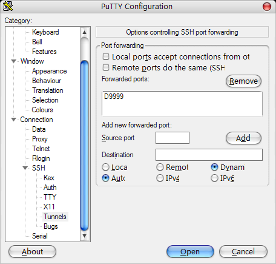Viewport: 276px width, 264px height.
Task: Open the Window category settings
Action: 32,61
